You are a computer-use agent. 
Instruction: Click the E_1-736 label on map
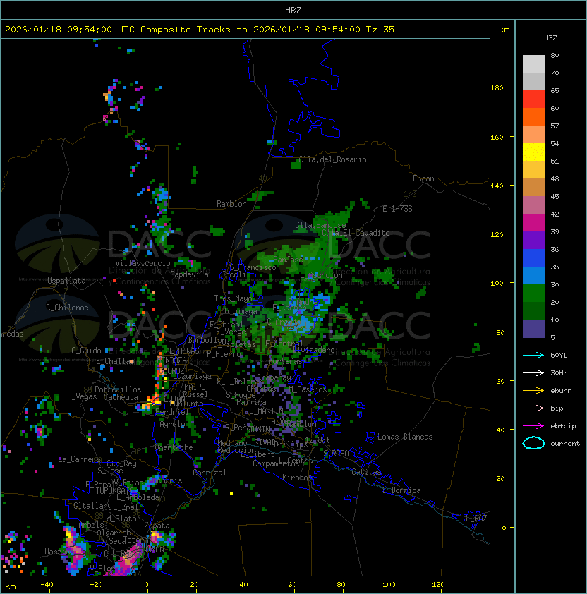[x=397, y=209]
